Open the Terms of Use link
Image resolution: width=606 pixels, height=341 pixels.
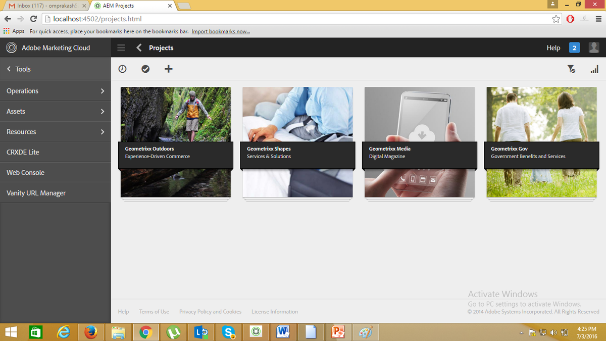pyautogui.click(x=154, y=312)
